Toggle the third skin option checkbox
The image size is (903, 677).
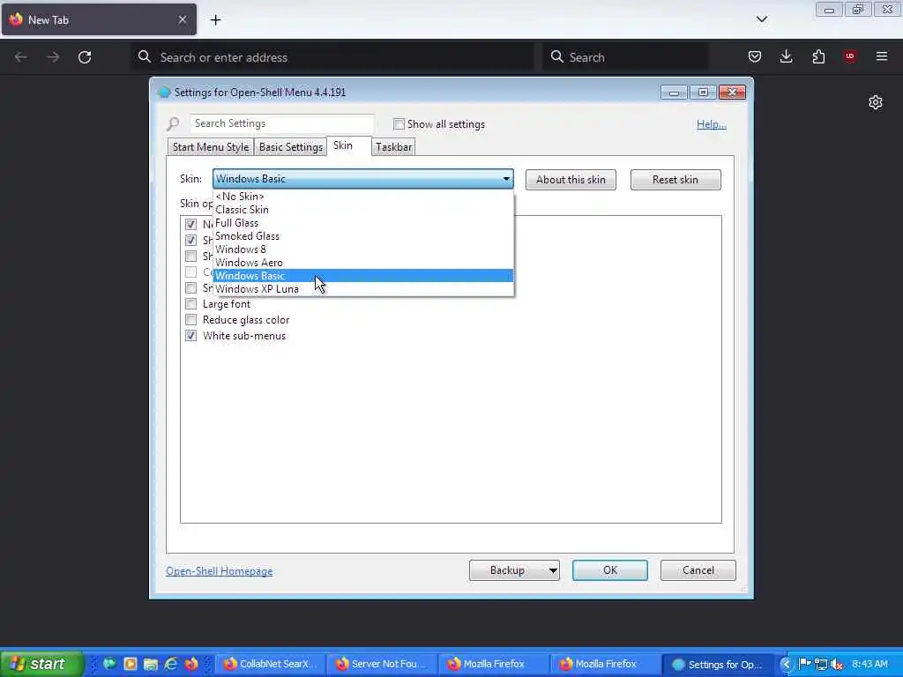pos(190,256)
